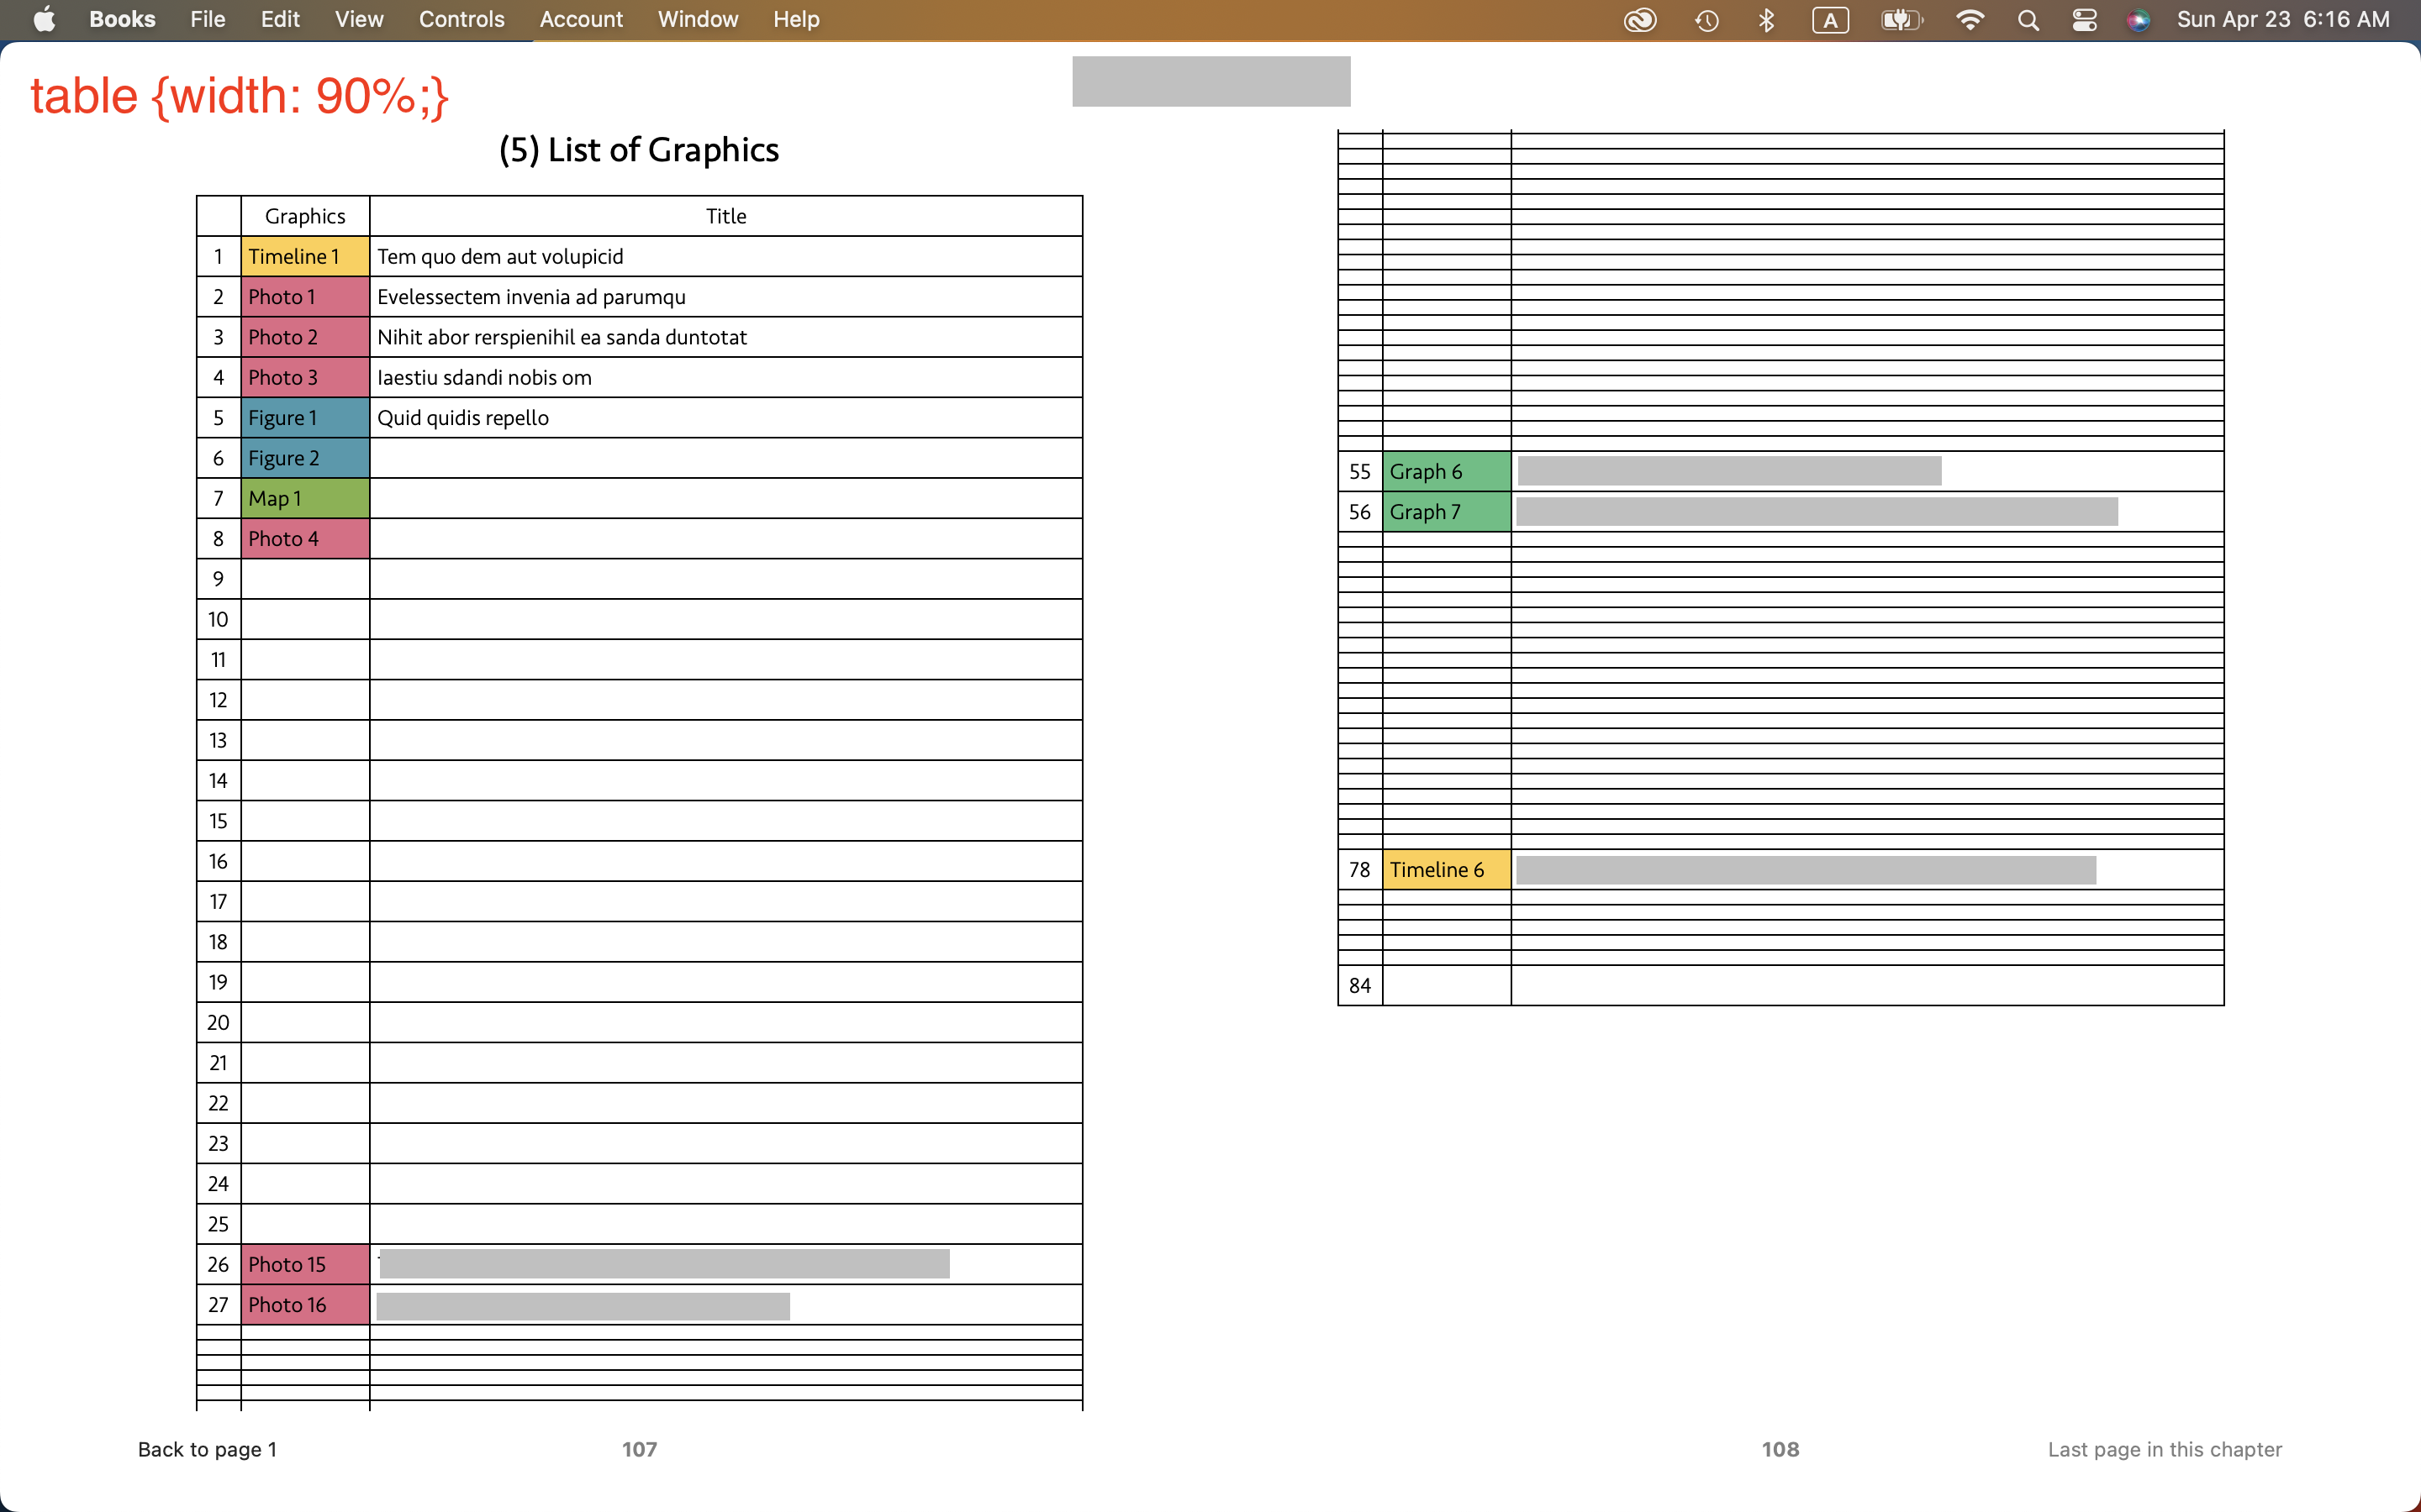Open Spotlight search from the menu bar
Viewport: 2421px width, 1512px height.
pyautogui.click(x=2028, y=19)
